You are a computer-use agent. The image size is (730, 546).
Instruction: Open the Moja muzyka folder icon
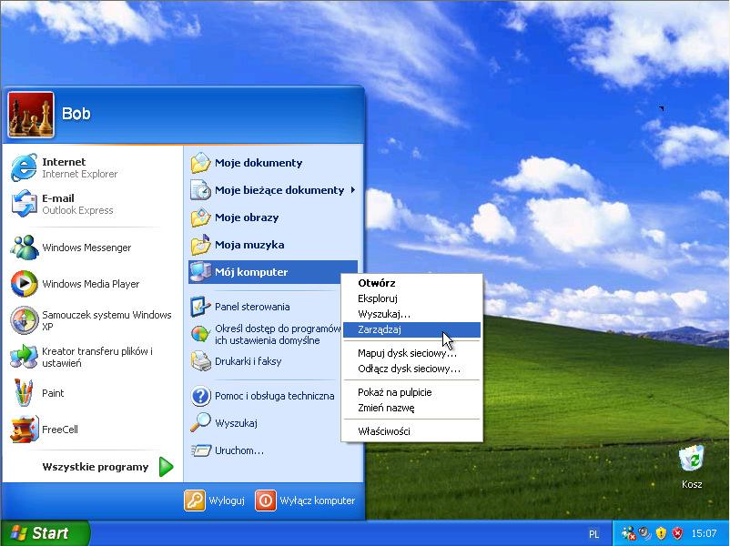200,245
